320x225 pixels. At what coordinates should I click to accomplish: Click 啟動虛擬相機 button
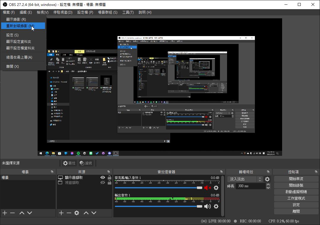point(296,192)
